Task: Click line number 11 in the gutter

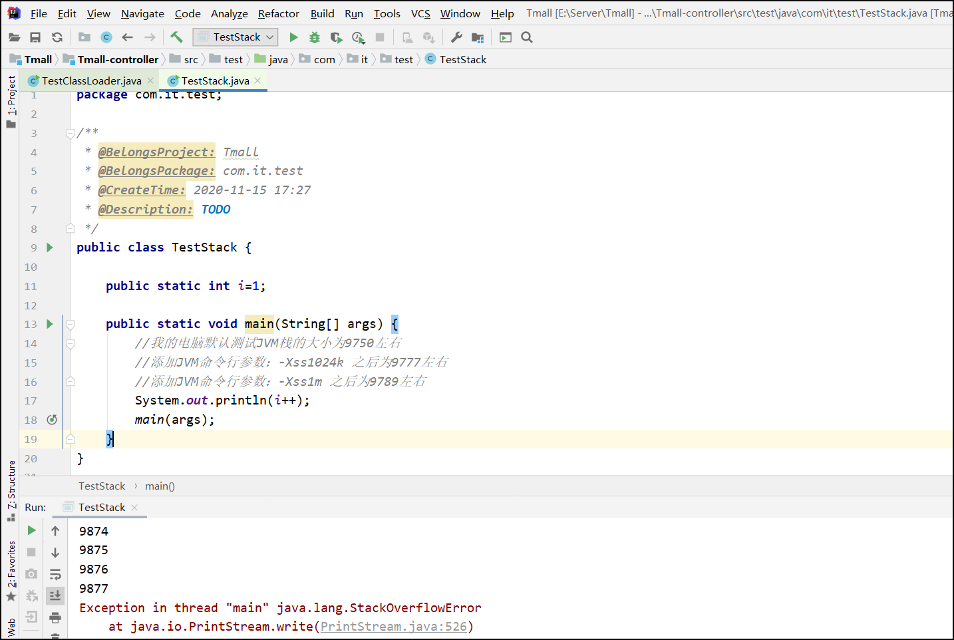Action: coord(31,286)
